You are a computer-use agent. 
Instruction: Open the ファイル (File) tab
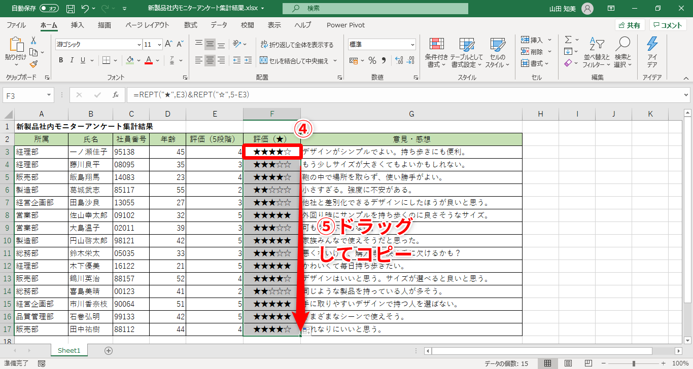(16, 25)
